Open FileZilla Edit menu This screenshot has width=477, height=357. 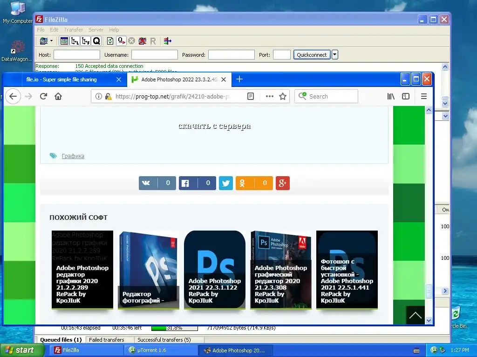click(x=54, y=30)
